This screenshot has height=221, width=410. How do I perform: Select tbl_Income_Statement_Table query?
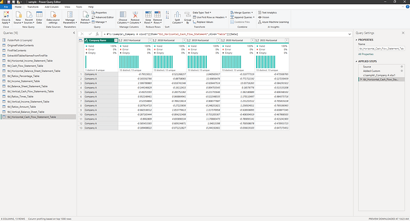[39, 81]
